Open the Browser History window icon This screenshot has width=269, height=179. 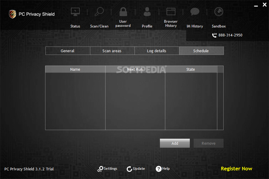point(171,12)
